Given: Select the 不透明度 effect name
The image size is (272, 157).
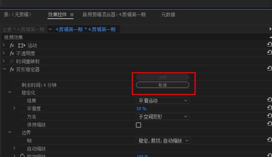Looking at the screenshot, I should coord(26,54).
